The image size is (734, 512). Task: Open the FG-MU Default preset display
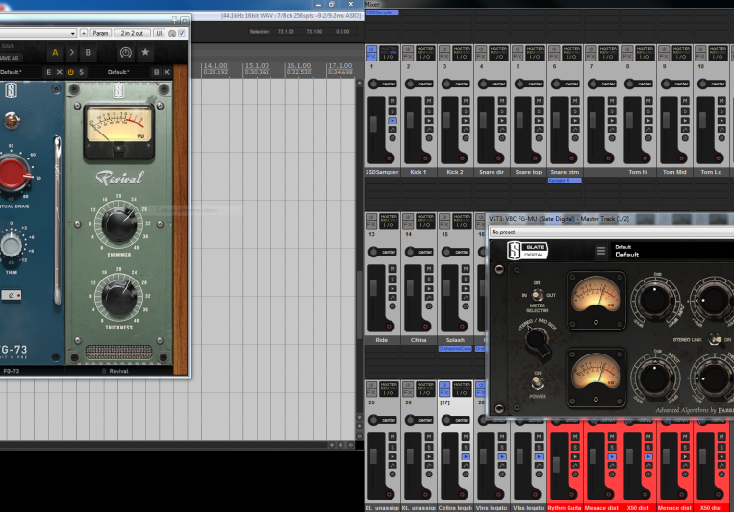tap(674, 251)
